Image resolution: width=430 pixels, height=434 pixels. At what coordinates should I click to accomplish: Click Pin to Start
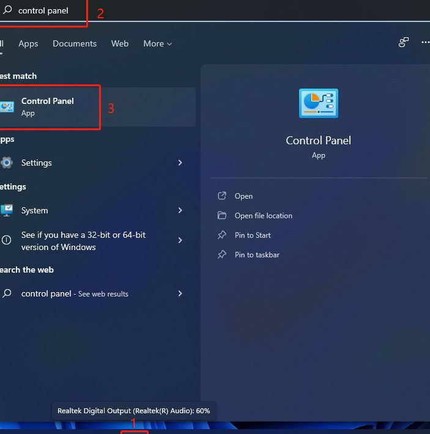[253, 235]
